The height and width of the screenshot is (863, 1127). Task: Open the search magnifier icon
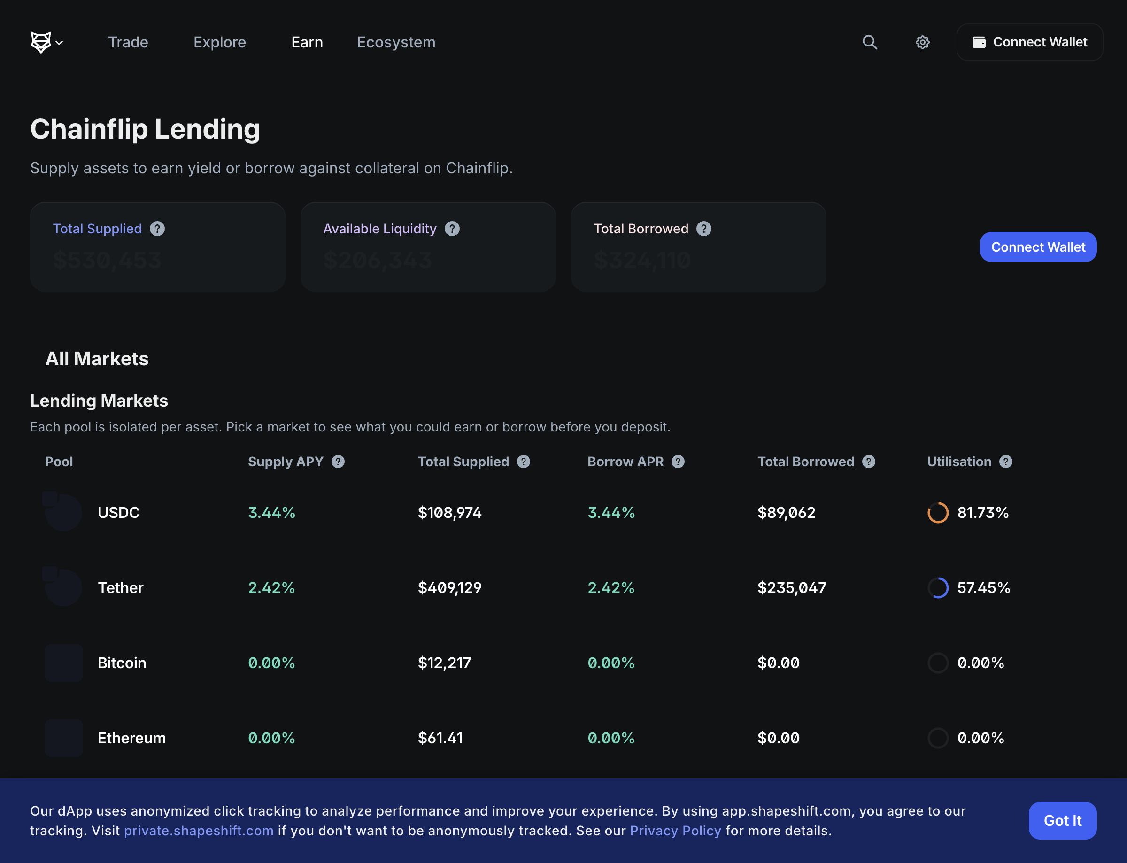click(869, 42)
